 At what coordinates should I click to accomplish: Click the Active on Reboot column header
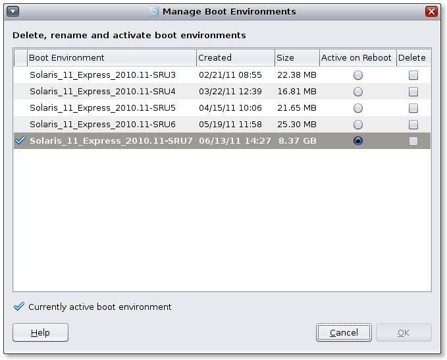(357, 57)
